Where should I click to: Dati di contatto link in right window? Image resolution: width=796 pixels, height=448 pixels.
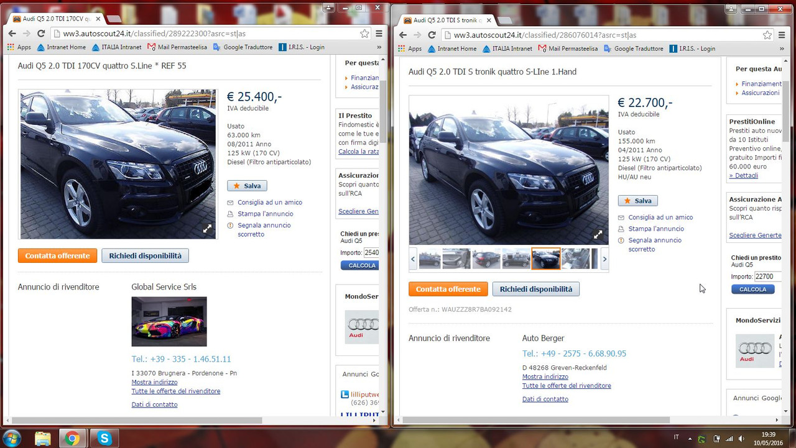tap(545, 399)
